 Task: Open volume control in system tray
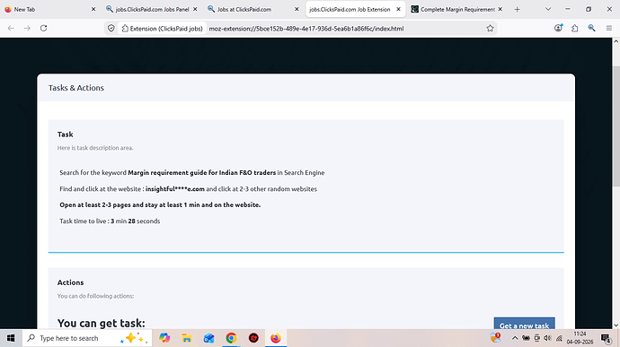[x=547, y=338]
